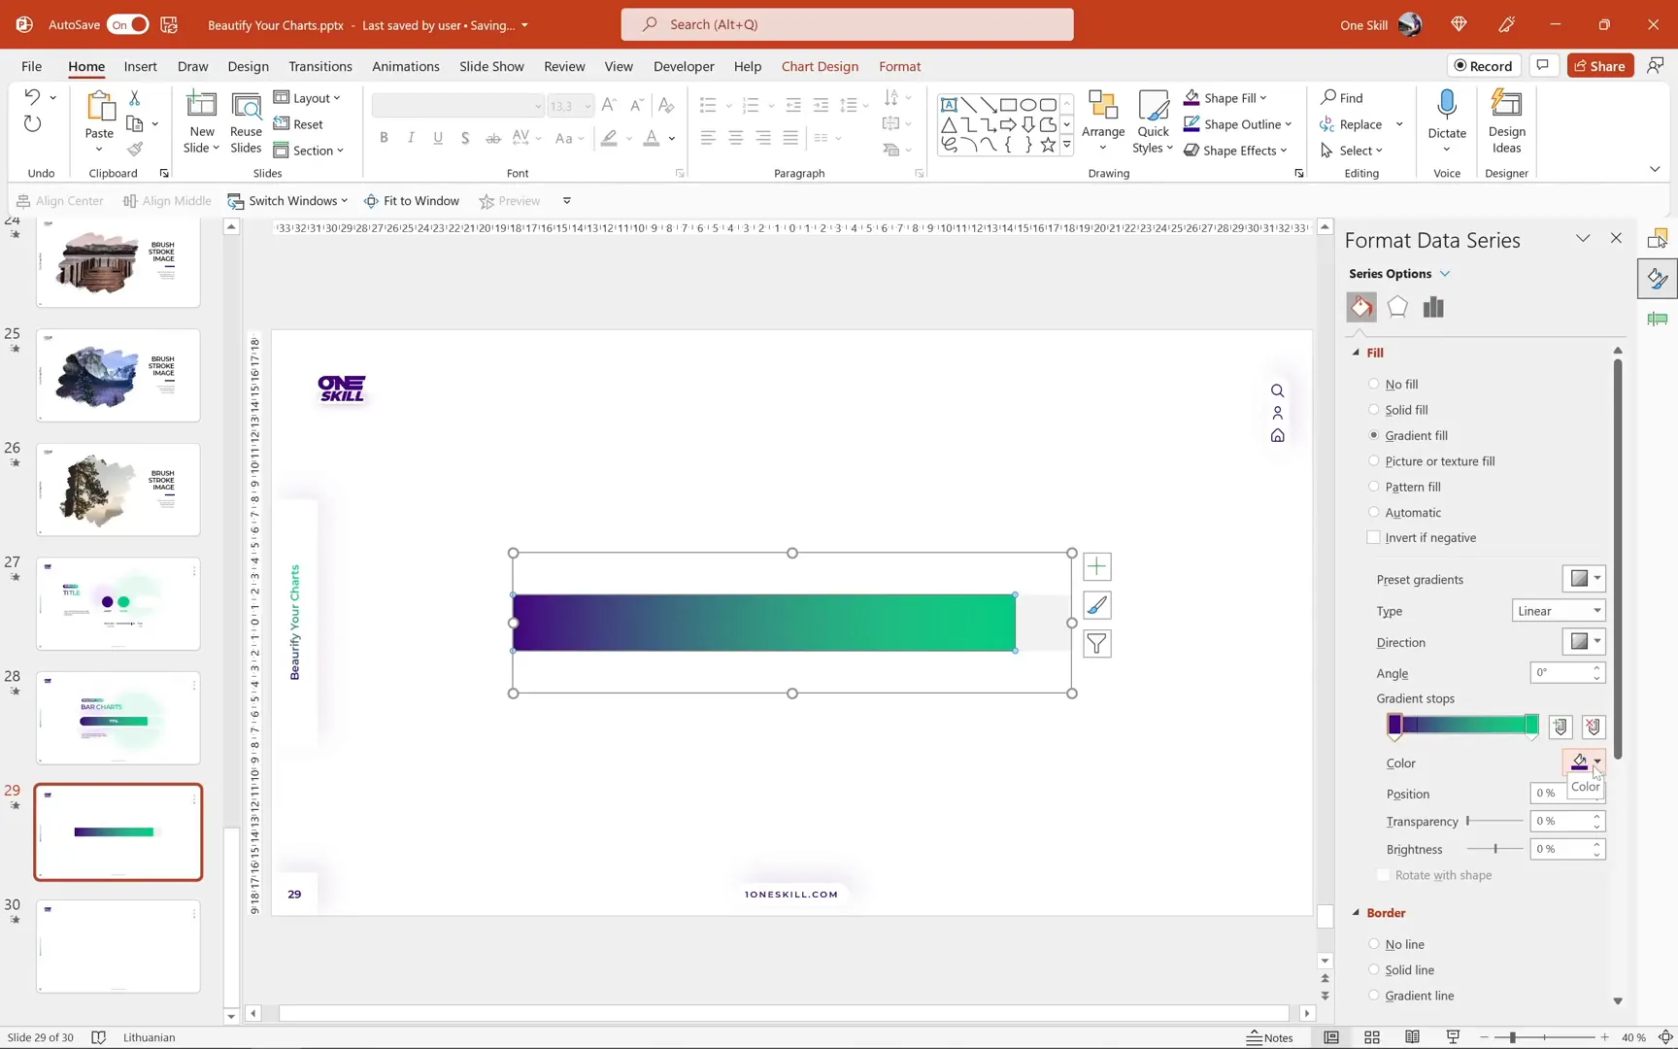Image resolution: width=1678 pixels, height=1049 pixels.
Task: Click Fit to Window
Action: click(412, 201)
